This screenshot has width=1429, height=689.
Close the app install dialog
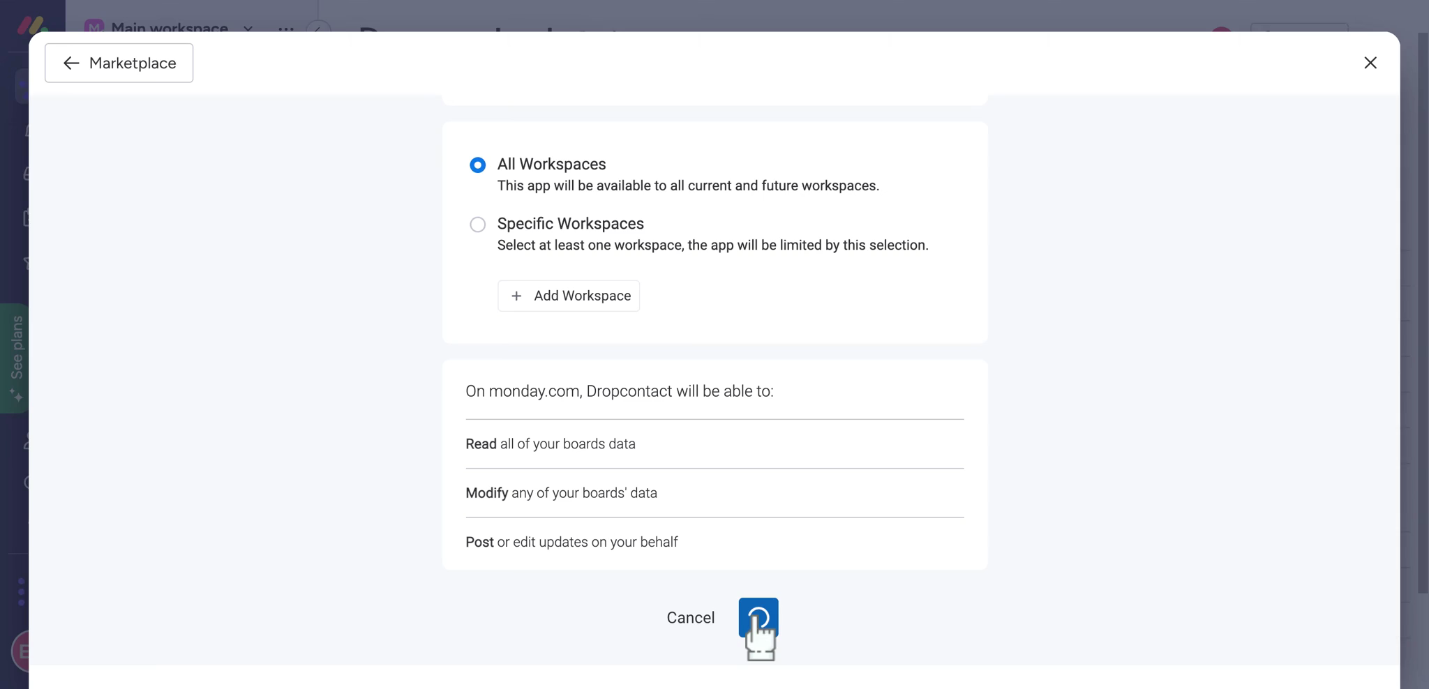point(1370,63)
